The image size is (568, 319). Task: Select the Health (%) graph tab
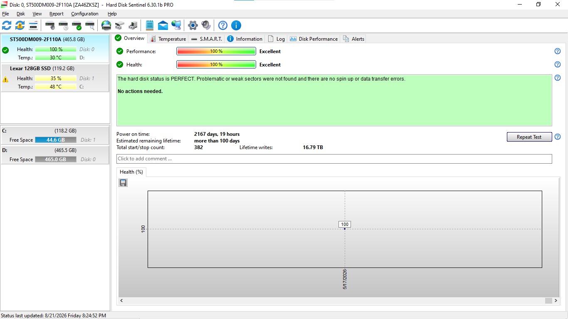(x=131, y=172)
